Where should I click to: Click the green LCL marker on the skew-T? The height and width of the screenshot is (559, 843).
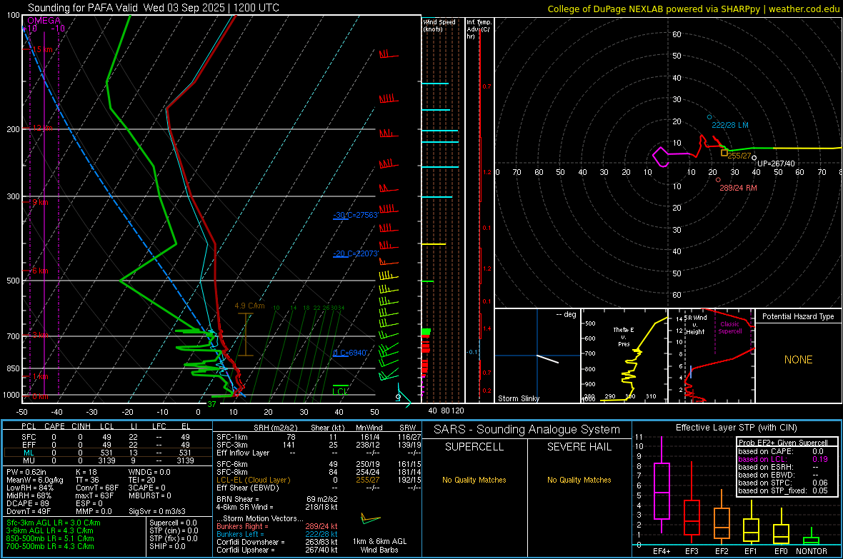[340, 391]
